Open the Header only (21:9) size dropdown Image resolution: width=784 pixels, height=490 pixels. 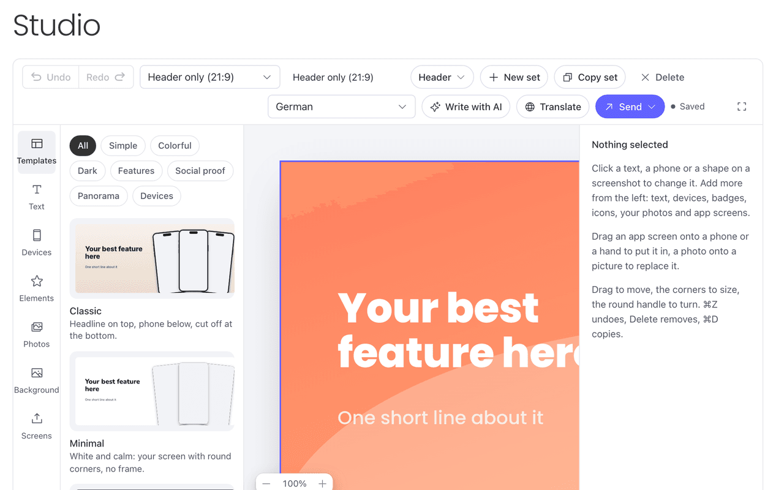[x=210, y=77]
